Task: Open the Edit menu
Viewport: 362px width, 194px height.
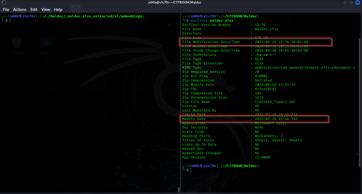Action: [34, 10]
